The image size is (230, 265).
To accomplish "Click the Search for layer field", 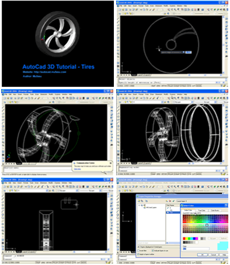I will coord(151,243).
